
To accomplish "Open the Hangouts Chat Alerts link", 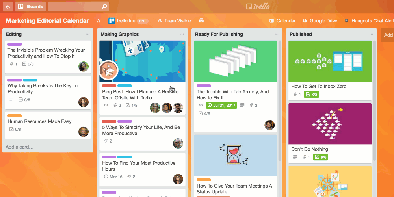I will point(373,21).
